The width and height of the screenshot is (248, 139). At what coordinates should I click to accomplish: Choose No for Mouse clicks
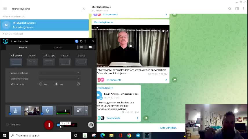coord(56,84)
